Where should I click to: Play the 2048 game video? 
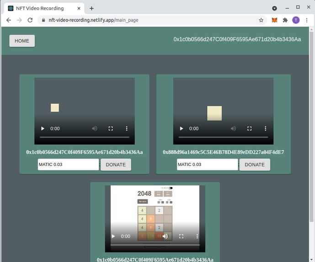pos(113,236)
